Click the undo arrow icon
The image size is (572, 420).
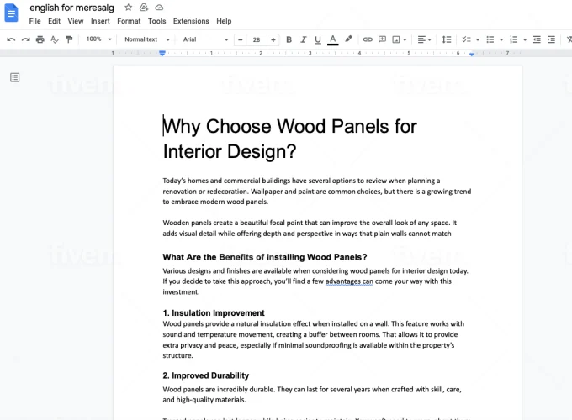[11, 39]
